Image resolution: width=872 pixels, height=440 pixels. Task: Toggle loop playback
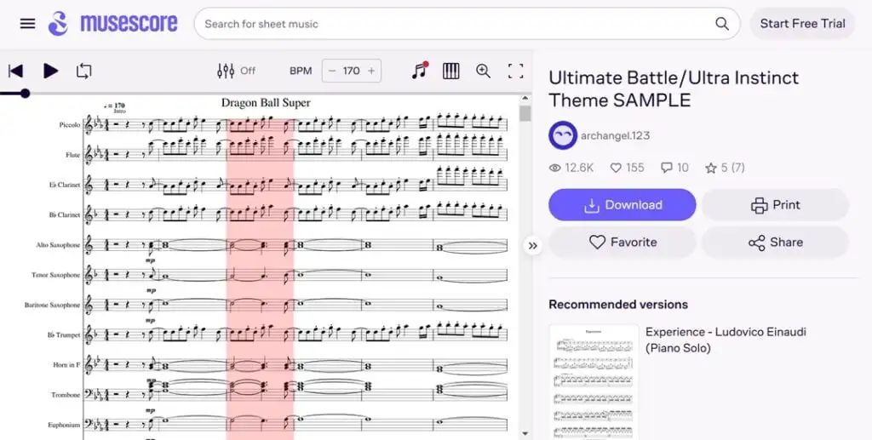pos(84,71)
